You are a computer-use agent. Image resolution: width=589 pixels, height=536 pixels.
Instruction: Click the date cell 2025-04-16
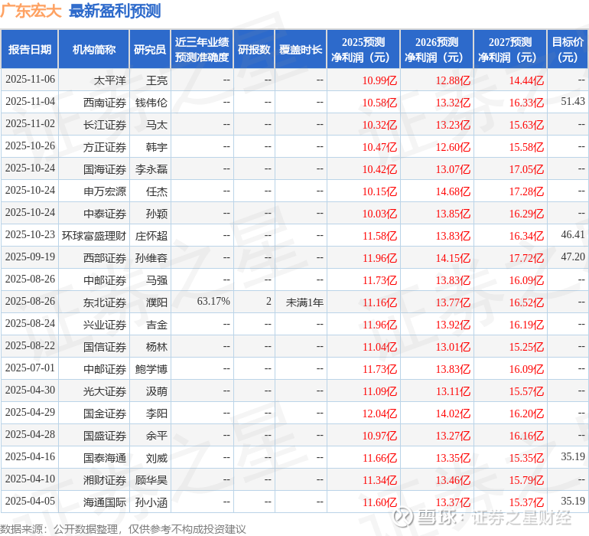30,456
